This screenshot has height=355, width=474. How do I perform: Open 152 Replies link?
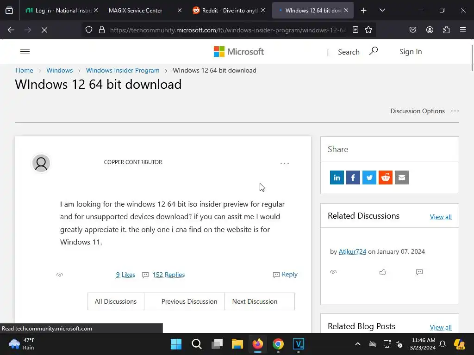click(168, 275)
